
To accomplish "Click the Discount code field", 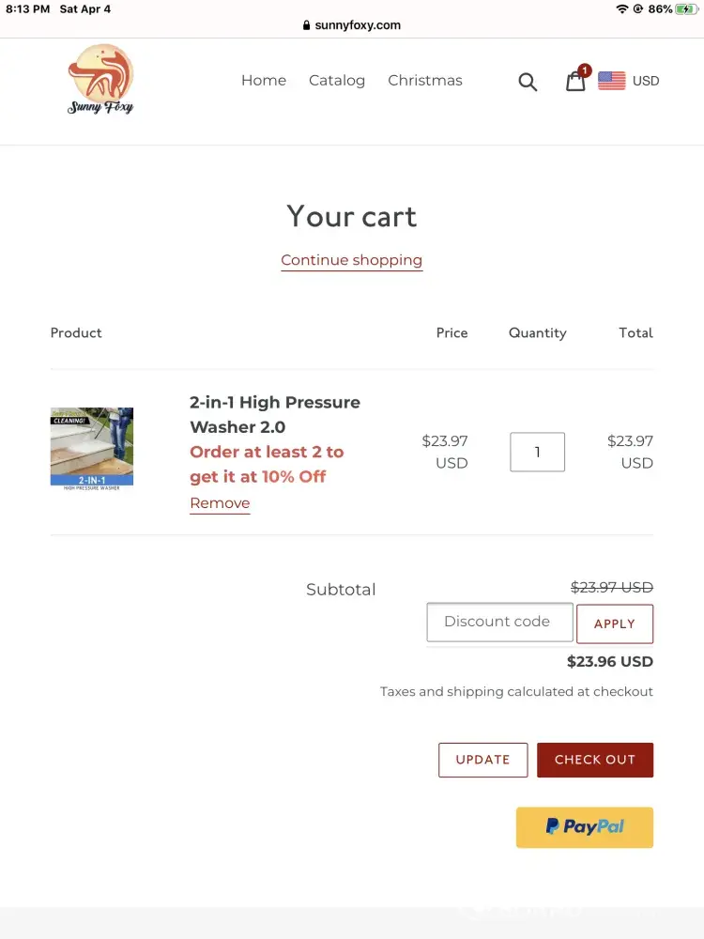I will [499, 622].
